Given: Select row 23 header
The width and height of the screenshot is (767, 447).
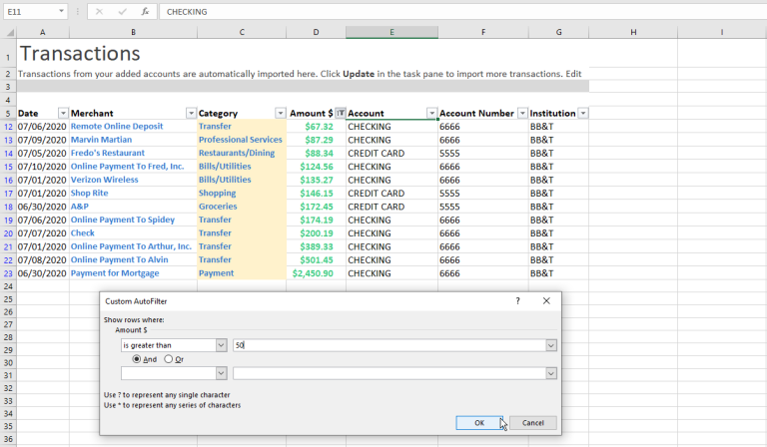Looking at the screenshot, I should pyautogui.click(x=8, y=273).
